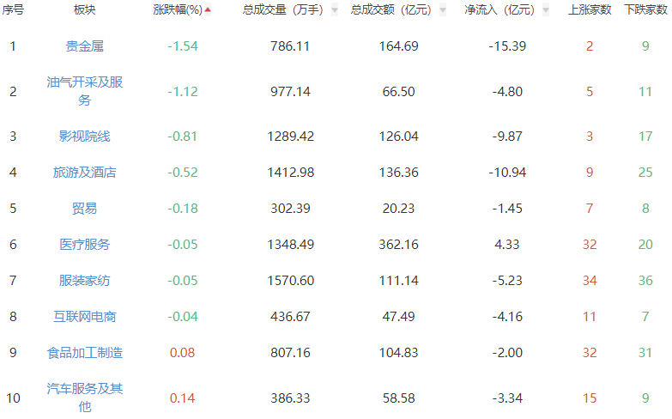The width and height of the screenshot is (672, 419).
Task: Open the 影视院线 sector link
Action: [x=85, y=136]
